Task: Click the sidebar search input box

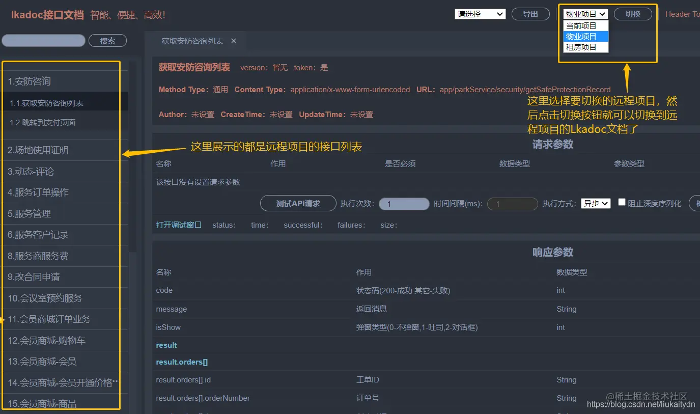Action: (x=43, y=40)
